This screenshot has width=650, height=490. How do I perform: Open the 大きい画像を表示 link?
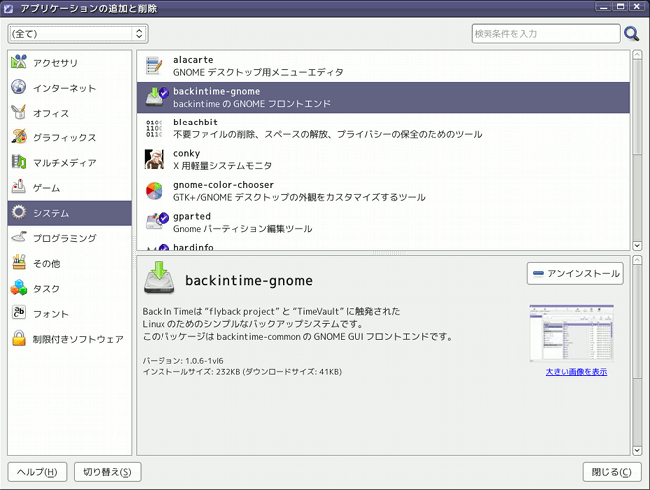(576, 371)
